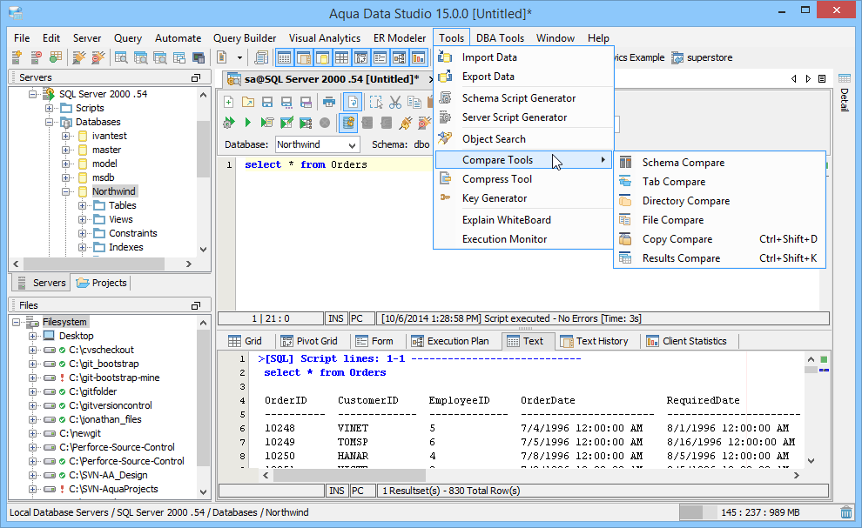Toggle the auto-commit button in editor toolbar
This screenshot has width=862, height=528.
pyautogui.click(x=348, y=123)
